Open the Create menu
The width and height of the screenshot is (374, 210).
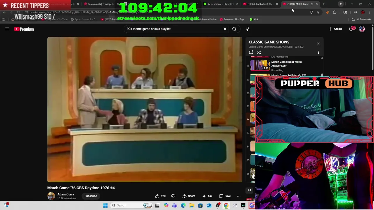click(x=335, y=29)
